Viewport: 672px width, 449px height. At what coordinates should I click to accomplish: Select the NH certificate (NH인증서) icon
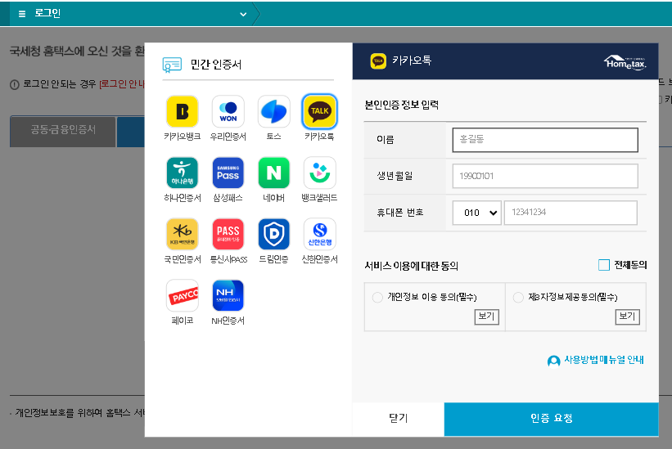(x=228, y=295)
